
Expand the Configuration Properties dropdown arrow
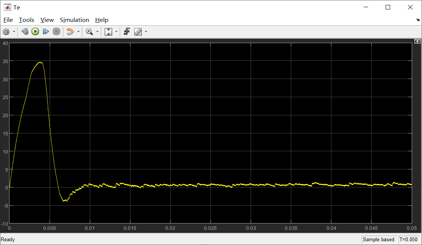pyautogui.click(x=14, y=32)
